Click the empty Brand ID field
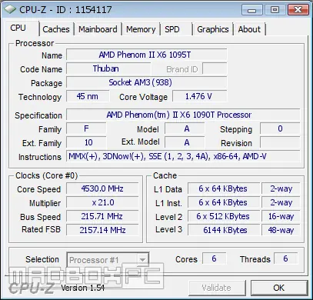 click(215, 68)
